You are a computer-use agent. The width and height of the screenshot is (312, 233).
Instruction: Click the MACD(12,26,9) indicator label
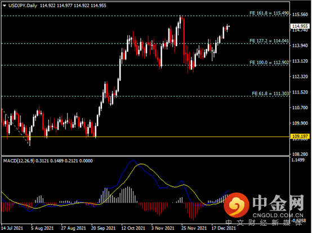(19, 161)
